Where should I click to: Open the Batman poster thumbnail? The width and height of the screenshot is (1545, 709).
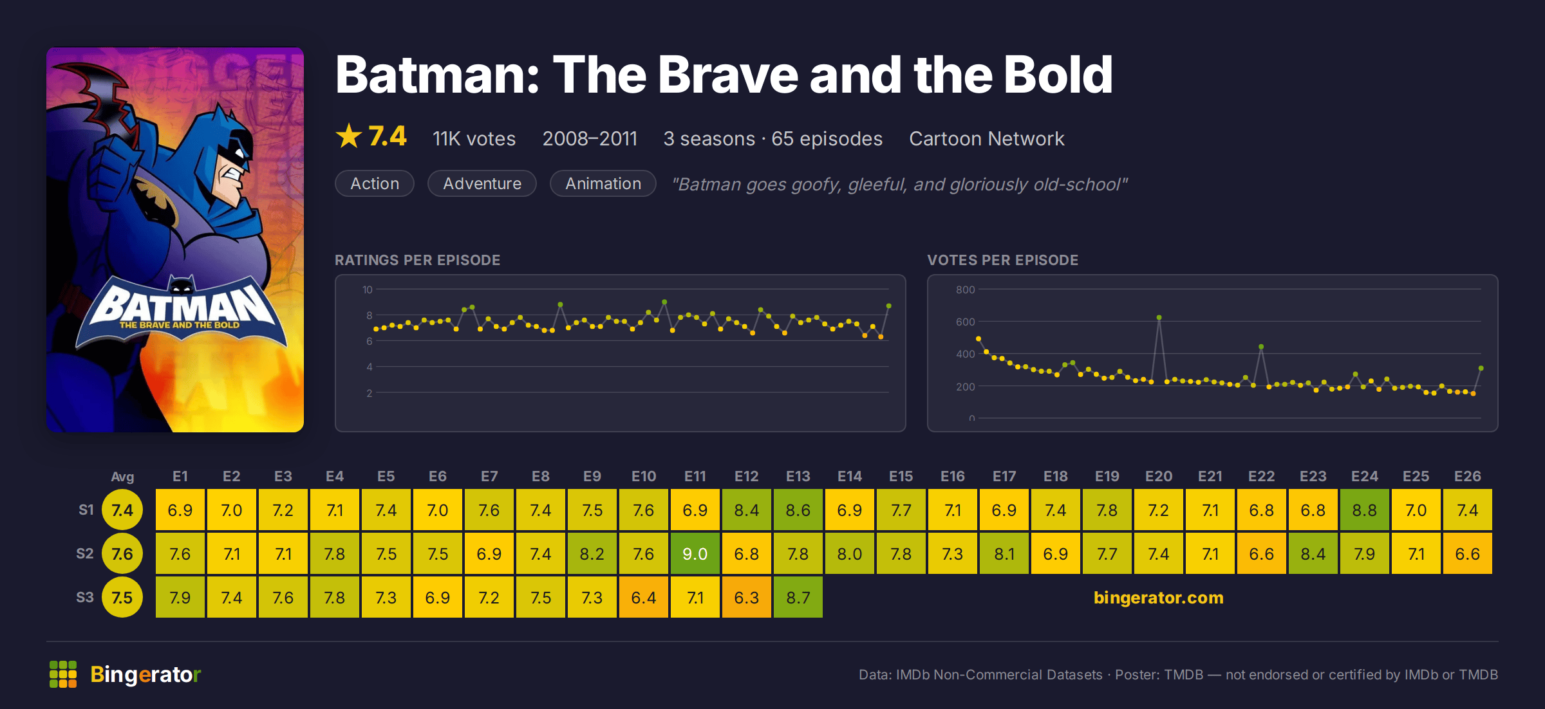coord(175,239)
